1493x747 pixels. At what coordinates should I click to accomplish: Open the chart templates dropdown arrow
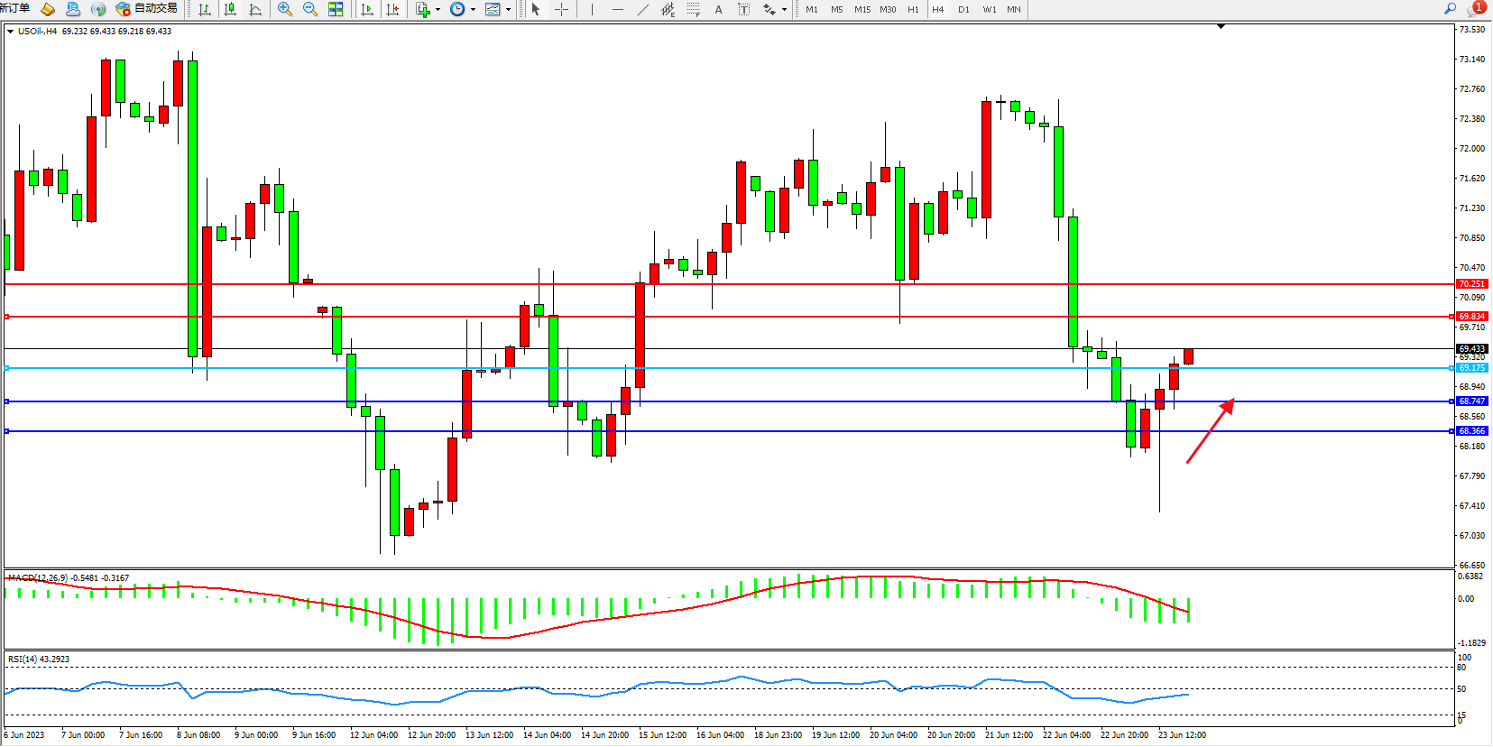tap(509, 9)
